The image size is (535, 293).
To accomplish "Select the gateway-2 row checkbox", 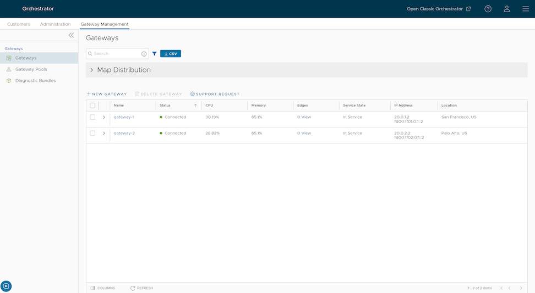I will point(92,133).
